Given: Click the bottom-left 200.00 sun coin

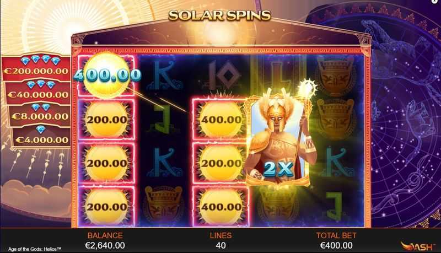Looking at the screenshot, I should [106, 207].
